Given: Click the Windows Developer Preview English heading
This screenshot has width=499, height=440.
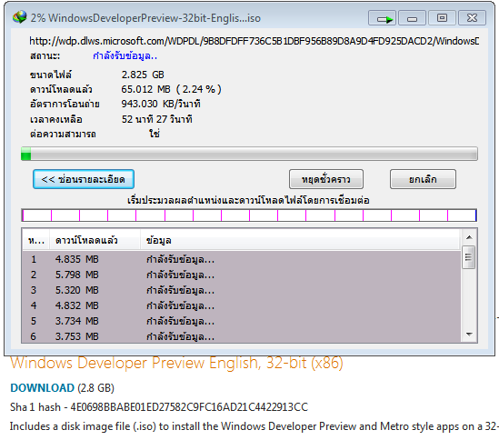Looking at the screenshot, I should pos(176,363).
